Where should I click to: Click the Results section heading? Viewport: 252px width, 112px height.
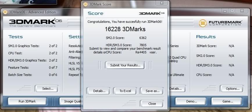(x=206, y=37)
